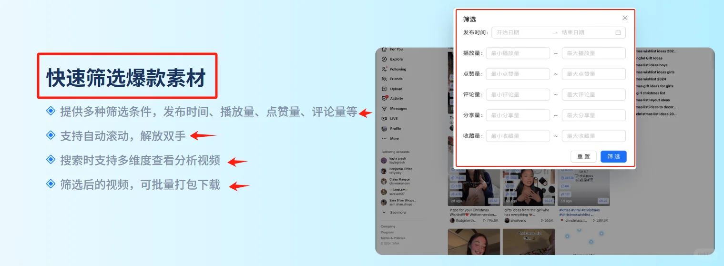
Task: Expand See more under Following accounts
Action: click(394, 213)
